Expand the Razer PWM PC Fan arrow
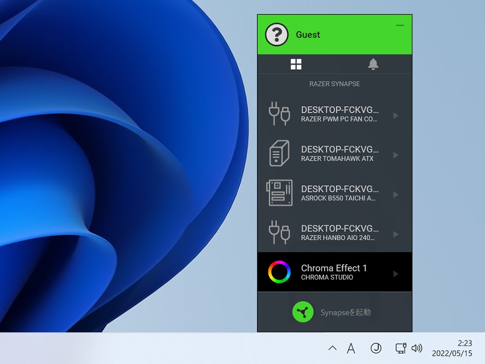The height and width of the screenshot is (364, 485). (x=396, y=116)
